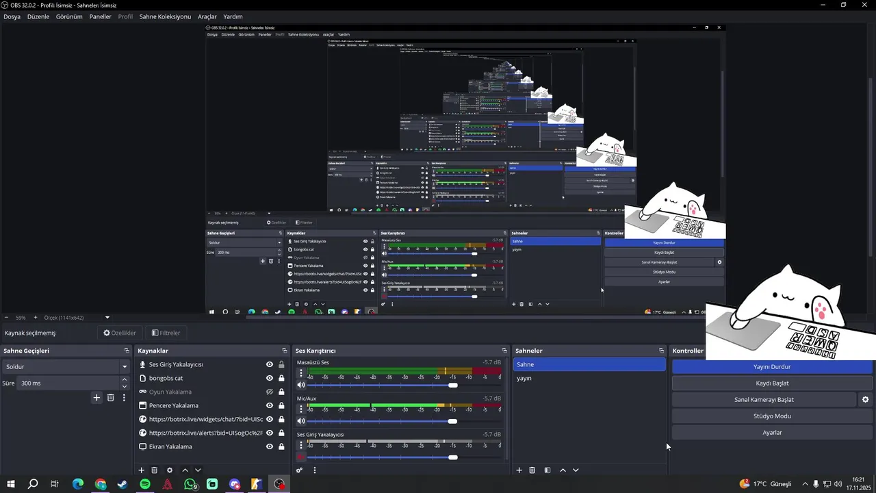This screenshot has height=493, width=876.
Task: Click Sanal Kamerayı Başlat button
Action: (764, 400)
